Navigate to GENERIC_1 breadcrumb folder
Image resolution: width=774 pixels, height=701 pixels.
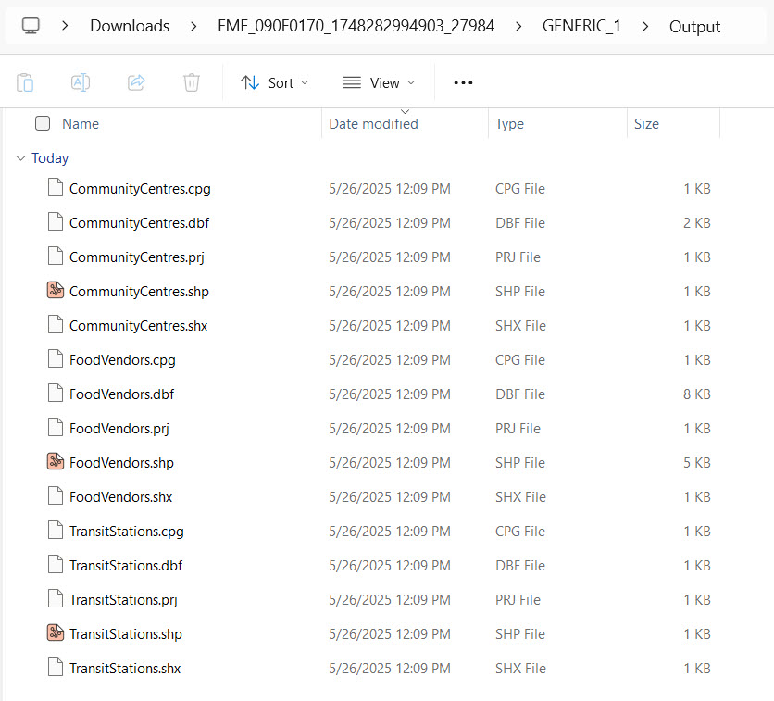pos(581,26)
